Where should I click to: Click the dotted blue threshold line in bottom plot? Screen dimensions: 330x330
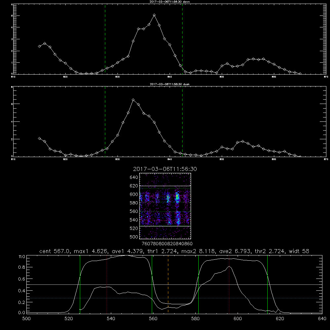click(x=175, y=298)
